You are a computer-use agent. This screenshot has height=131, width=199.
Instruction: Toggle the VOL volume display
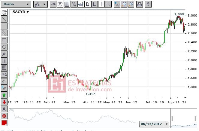click(53, 4)
